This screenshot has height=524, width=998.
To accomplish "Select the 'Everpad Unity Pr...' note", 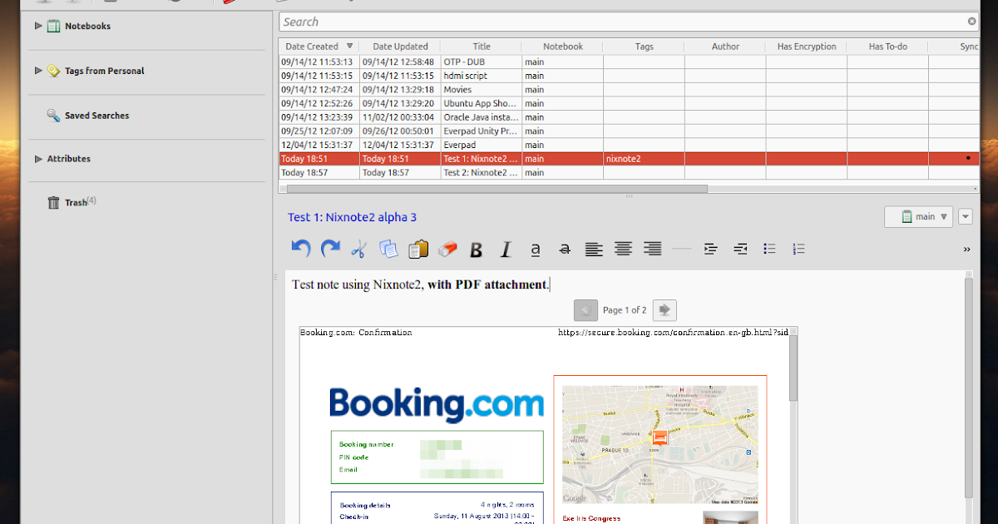I will point(629,131).
